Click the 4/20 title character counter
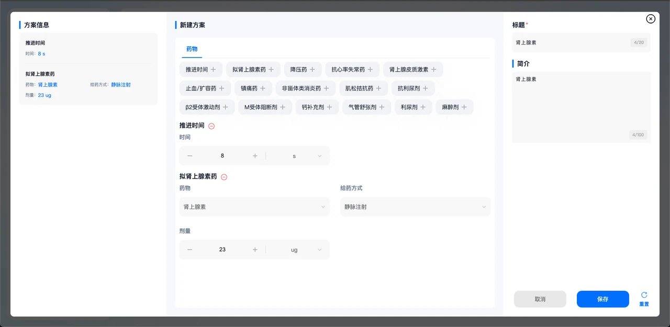The width and height of the screenshot is (670, 327). pyautogui.click(x=639, y=42)
